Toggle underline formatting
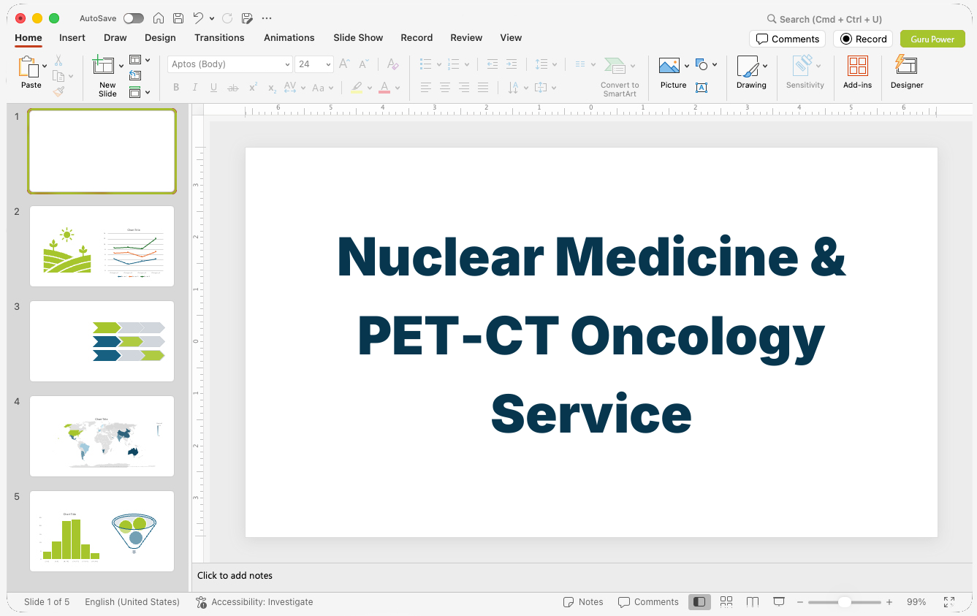 click(213, 88)
